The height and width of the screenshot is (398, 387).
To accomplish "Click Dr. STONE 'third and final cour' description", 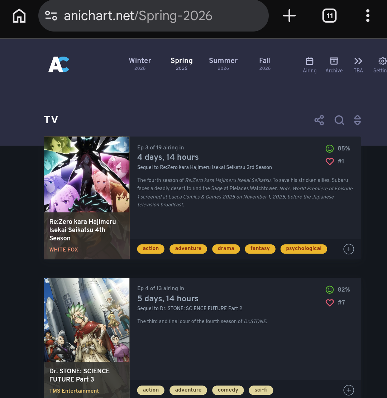I will 202,321.
